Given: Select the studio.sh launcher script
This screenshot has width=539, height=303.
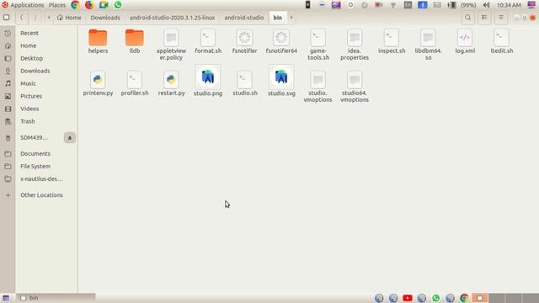Looking at the screenshot, I should pos(244,84).
